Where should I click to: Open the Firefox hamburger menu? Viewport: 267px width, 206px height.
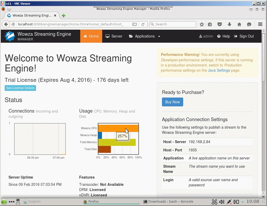coord(260,24)
